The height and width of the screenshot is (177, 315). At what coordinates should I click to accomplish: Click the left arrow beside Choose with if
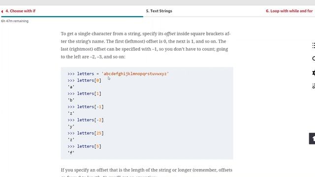[x=2, y=11]
